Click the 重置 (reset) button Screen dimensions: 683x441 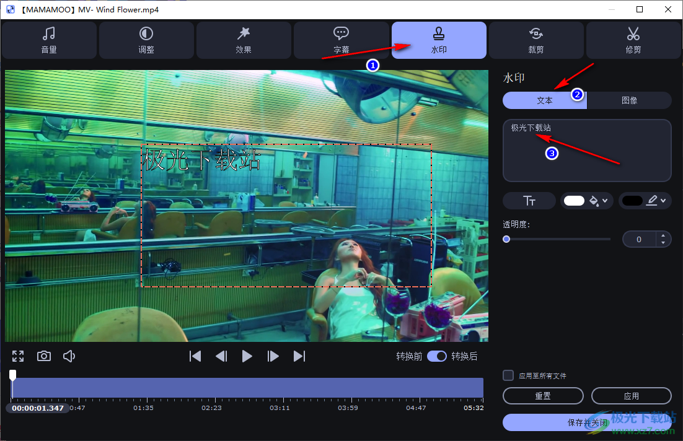point(543,396)
